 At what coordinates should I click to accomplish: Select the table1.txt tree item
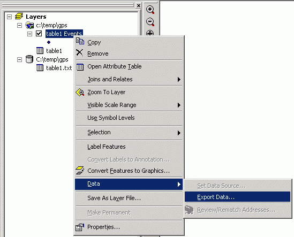pos(59,68)
